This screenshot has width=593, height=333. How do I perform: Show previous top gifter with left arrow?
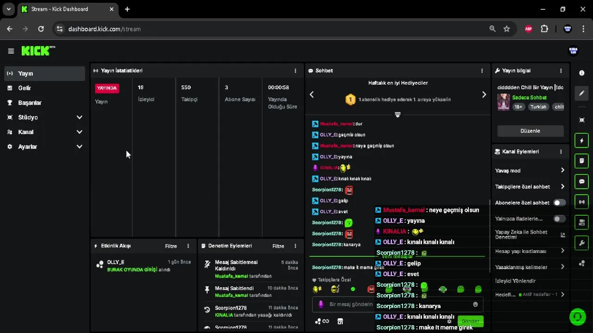(x=312, y=94)
